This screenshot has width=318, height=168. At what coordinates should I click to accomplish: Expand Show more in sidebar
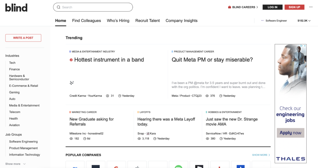(15, 164)
